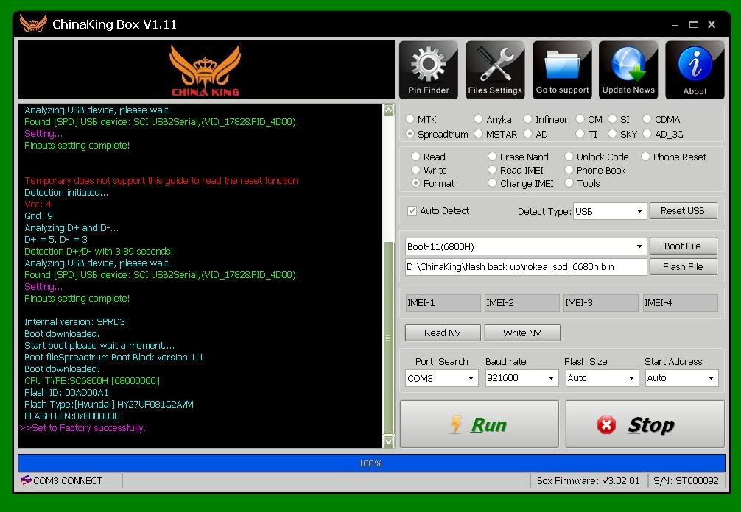The width and height of the screenshot is (741, 512).
Task: Select the SKY platform
Action: (x=612, y=134)
